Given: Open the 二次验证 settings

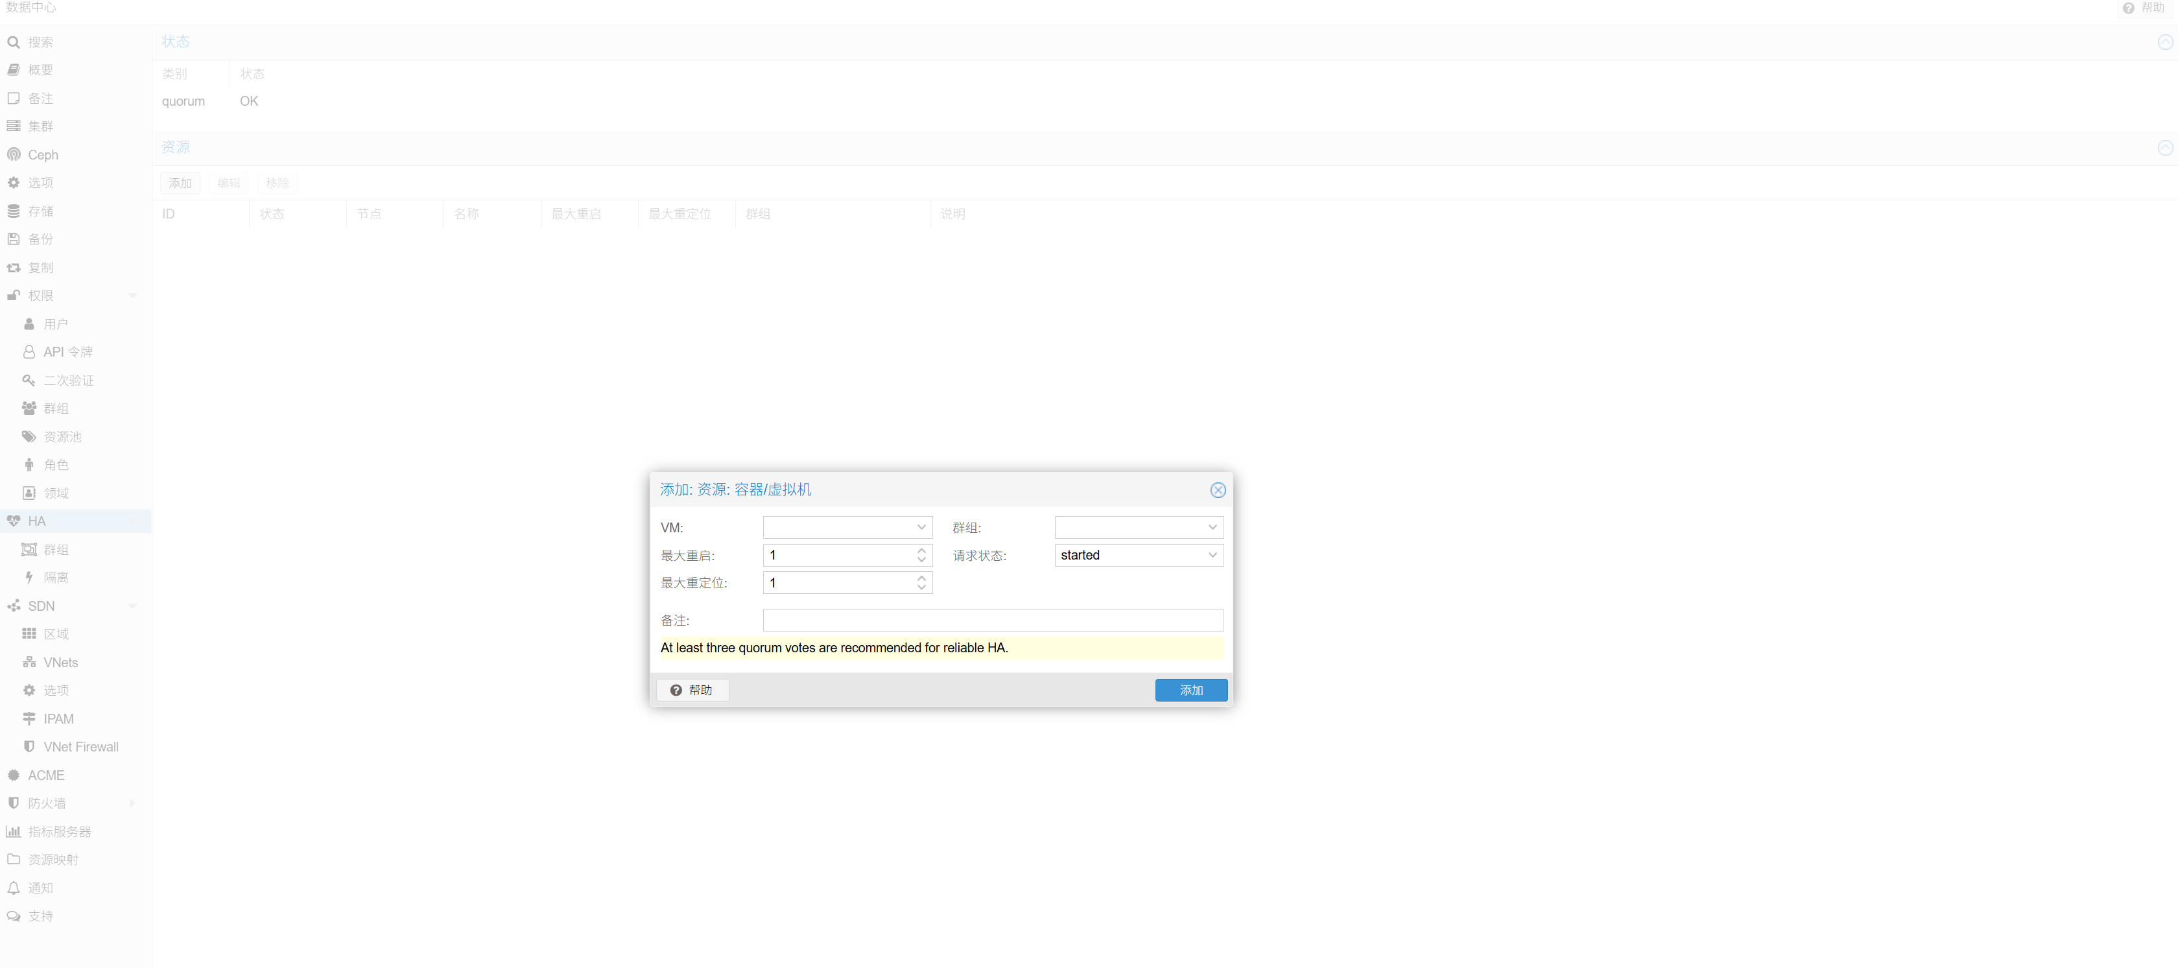Looking at the screenshot, I should click(x=69, y=379).
